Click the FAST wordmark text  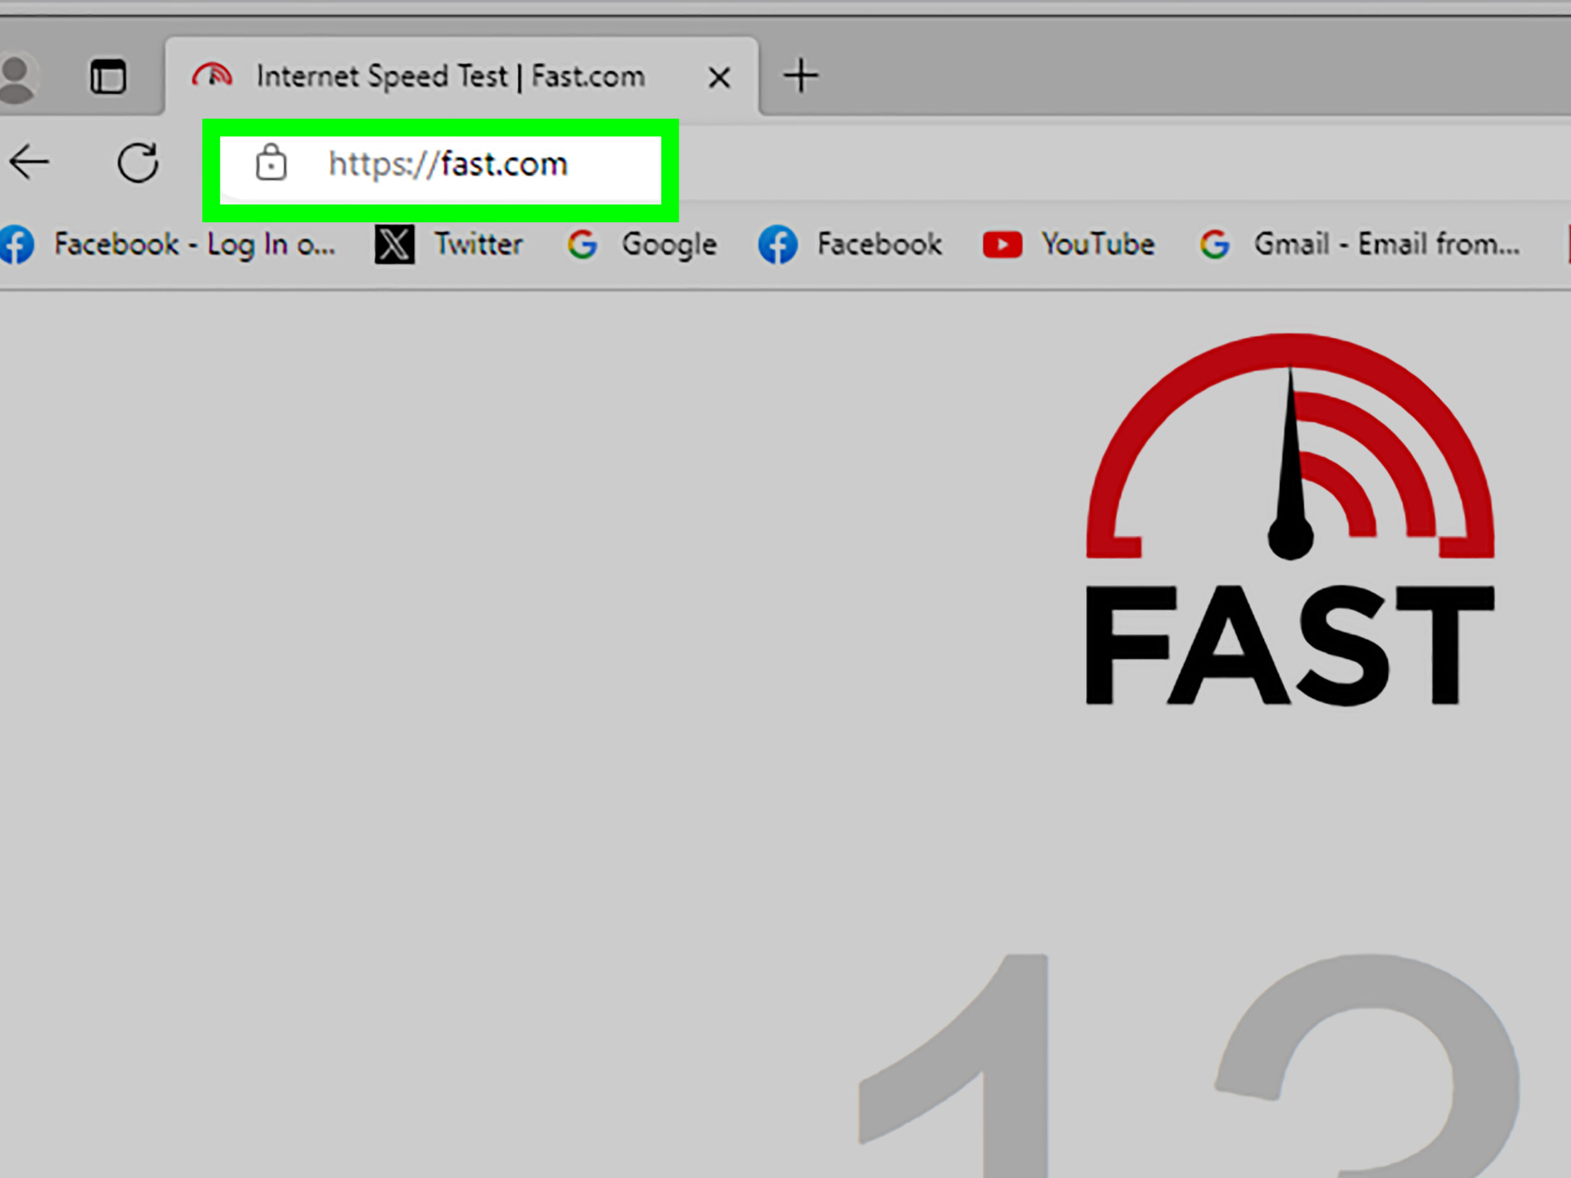point(1289,646)
